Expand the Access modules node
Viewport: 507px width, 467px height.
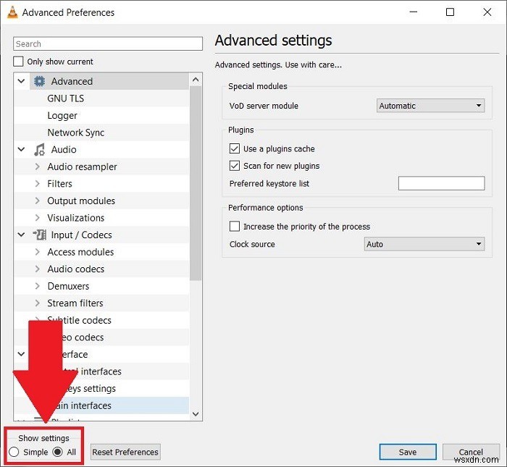click(x=37, y=252)
